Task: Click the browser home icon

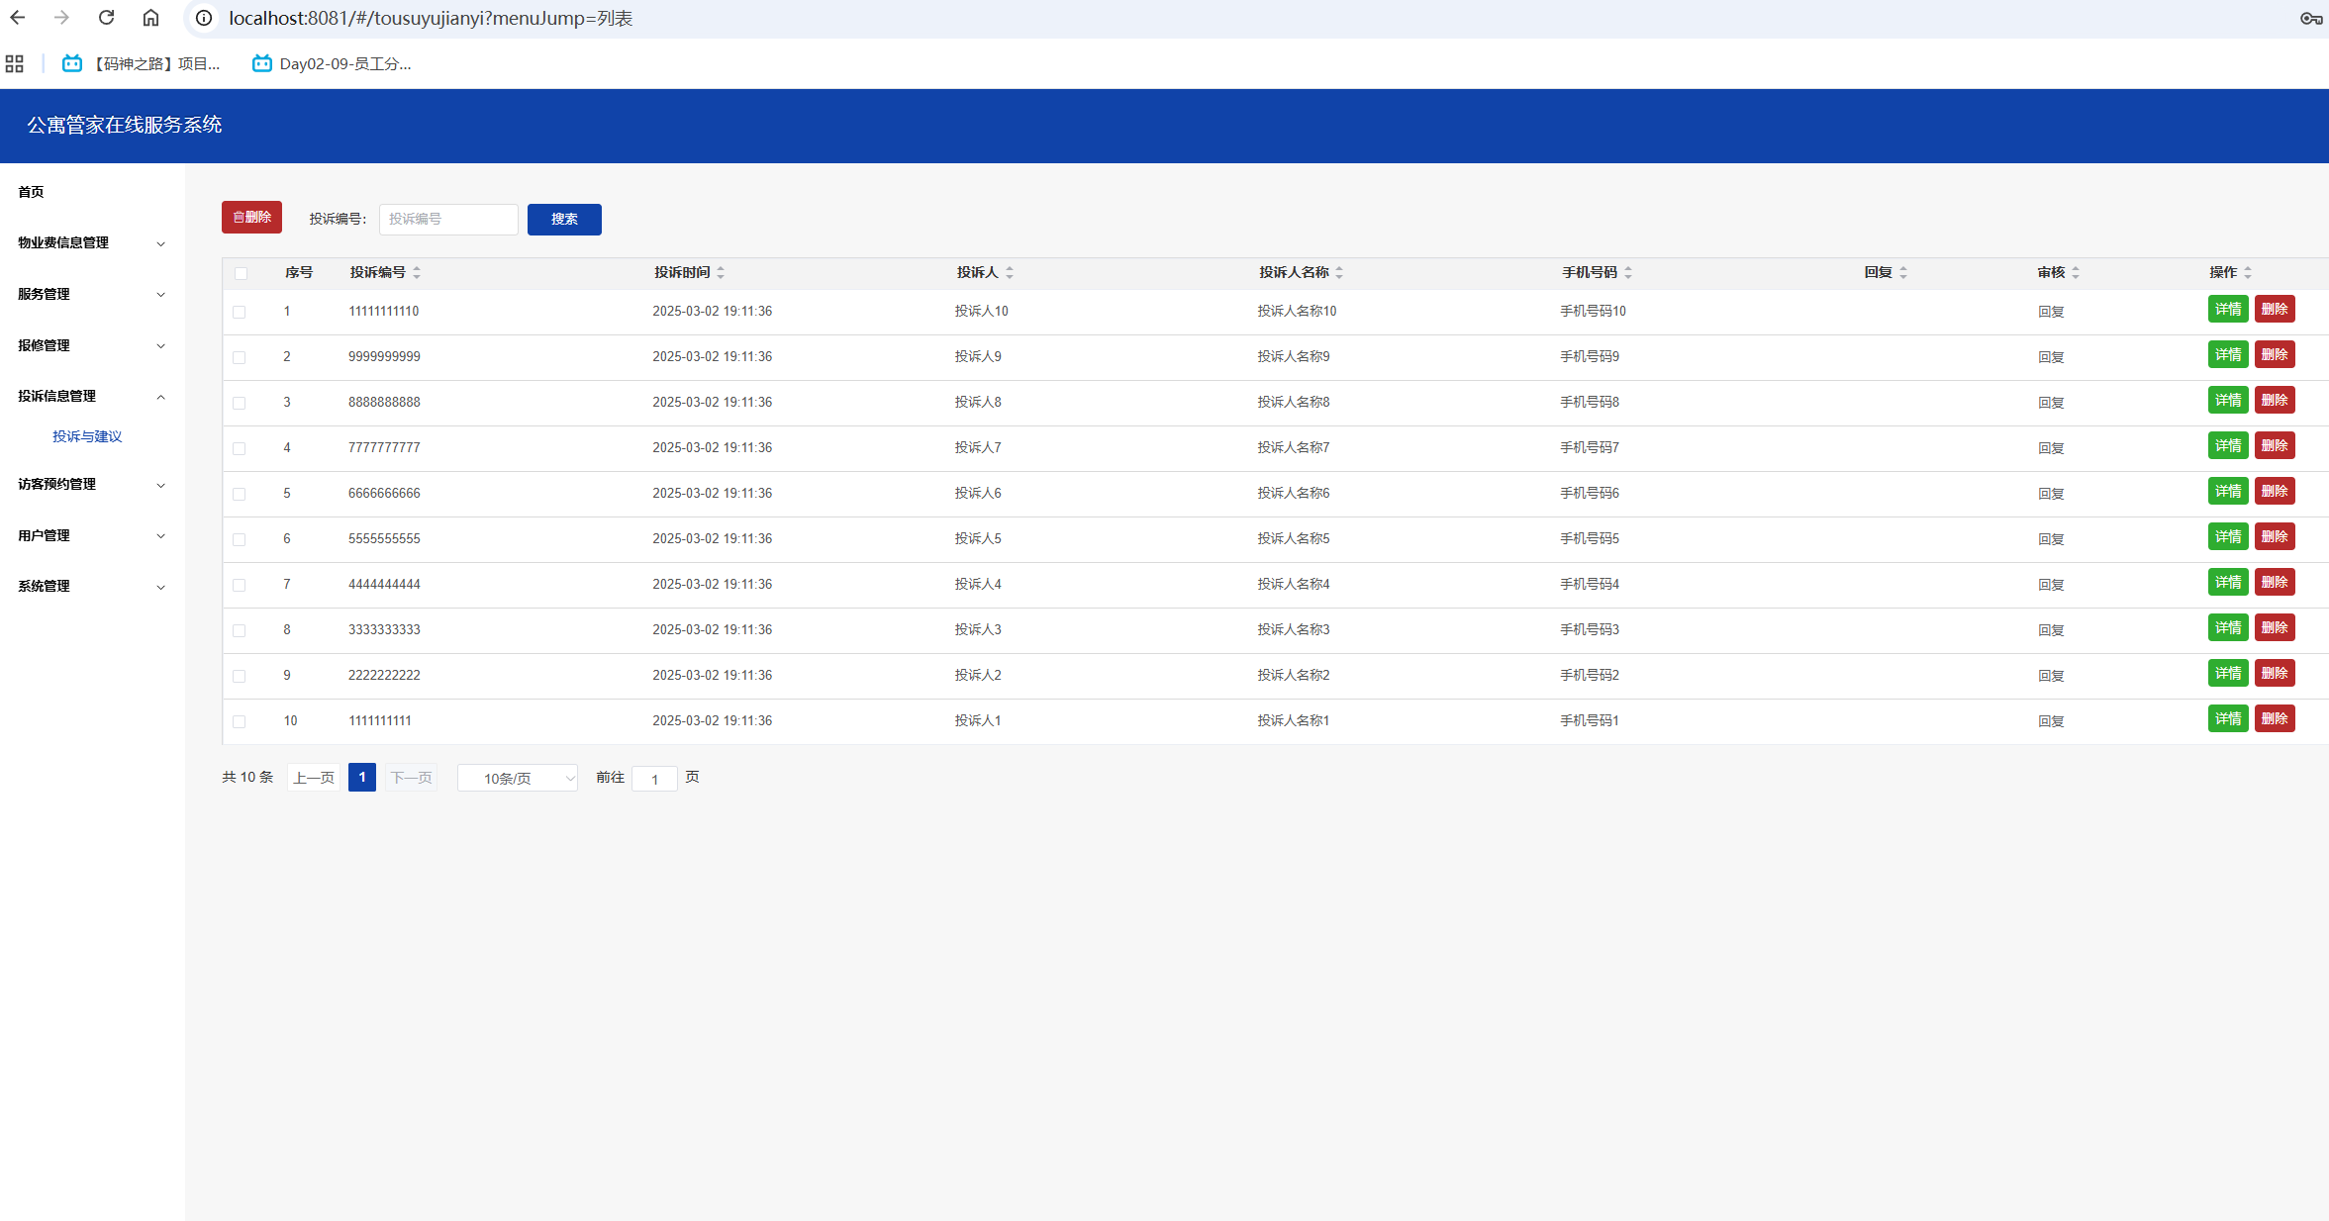Action: tap(150, 18)
